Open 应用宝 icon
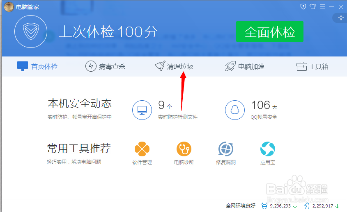 [268, 149]
